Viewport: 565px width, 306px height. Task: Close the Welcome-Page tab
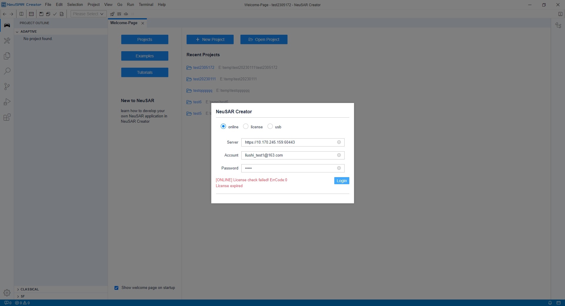tap(143, 23)
